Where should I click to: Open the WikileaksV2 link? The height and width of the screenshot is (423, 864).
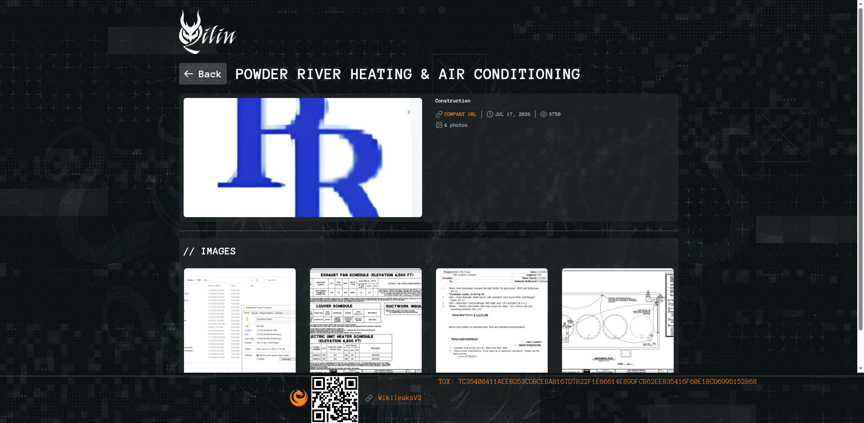point(400,398)
